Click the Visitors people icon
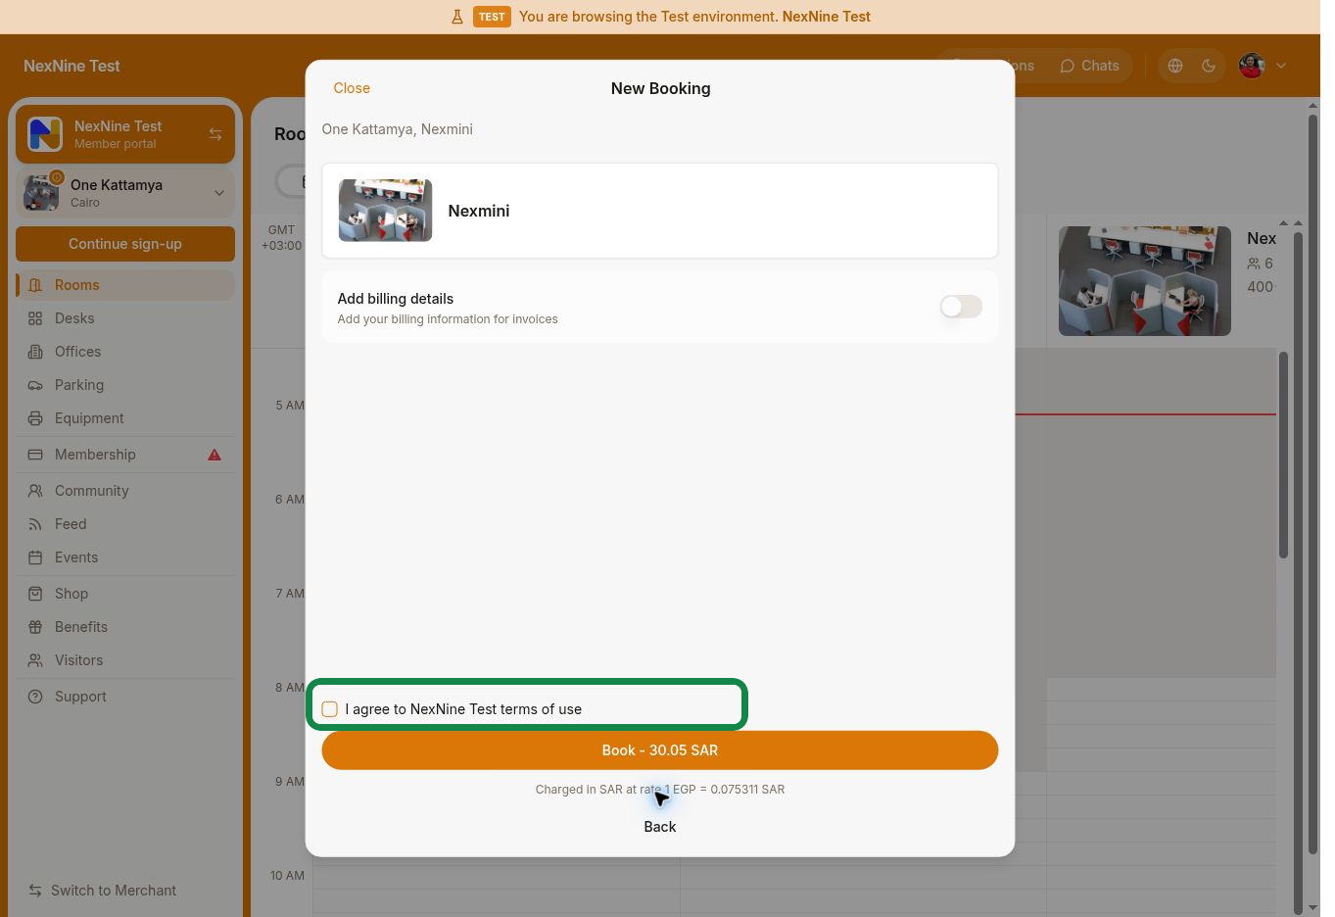The image size is (1335, 917). point(35,660)
